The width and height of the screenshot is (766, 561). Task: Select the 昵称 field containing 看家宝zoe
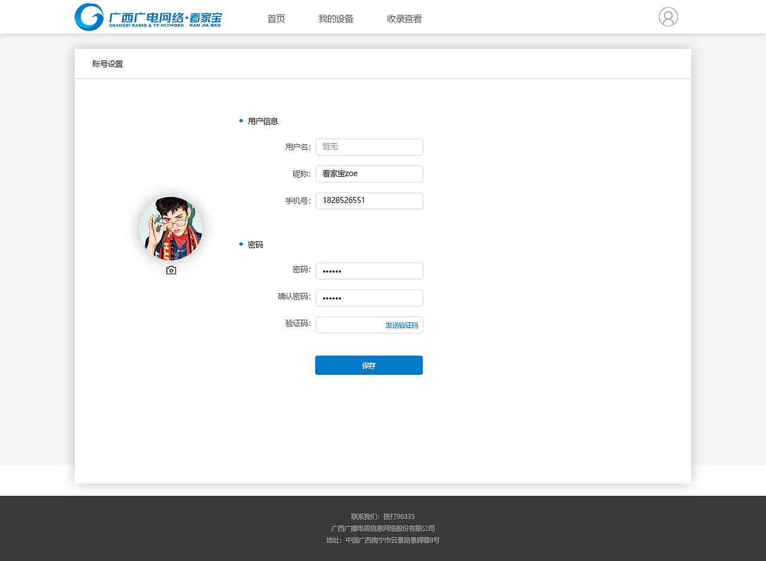coord(369,174)
